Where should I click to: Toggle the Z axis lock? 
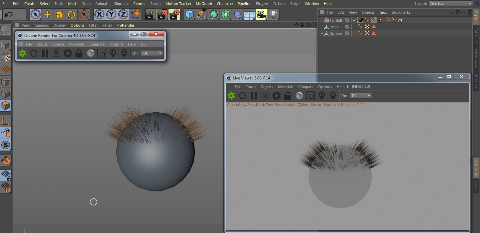(123, 14)
